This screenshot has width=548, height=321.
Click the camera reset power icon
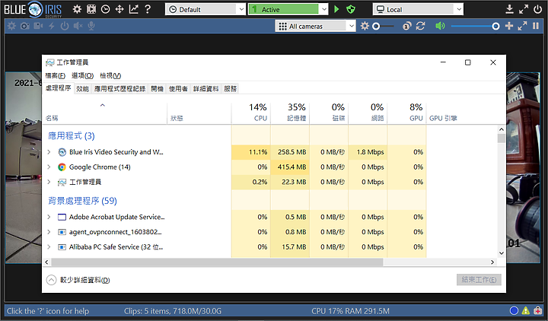tap(65, 26)
